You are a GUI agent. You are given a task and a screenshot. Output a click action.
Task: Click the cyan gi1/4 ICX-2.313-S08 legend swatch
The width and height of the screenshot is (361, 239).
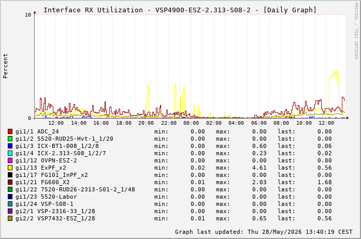(x=10, y=153)
